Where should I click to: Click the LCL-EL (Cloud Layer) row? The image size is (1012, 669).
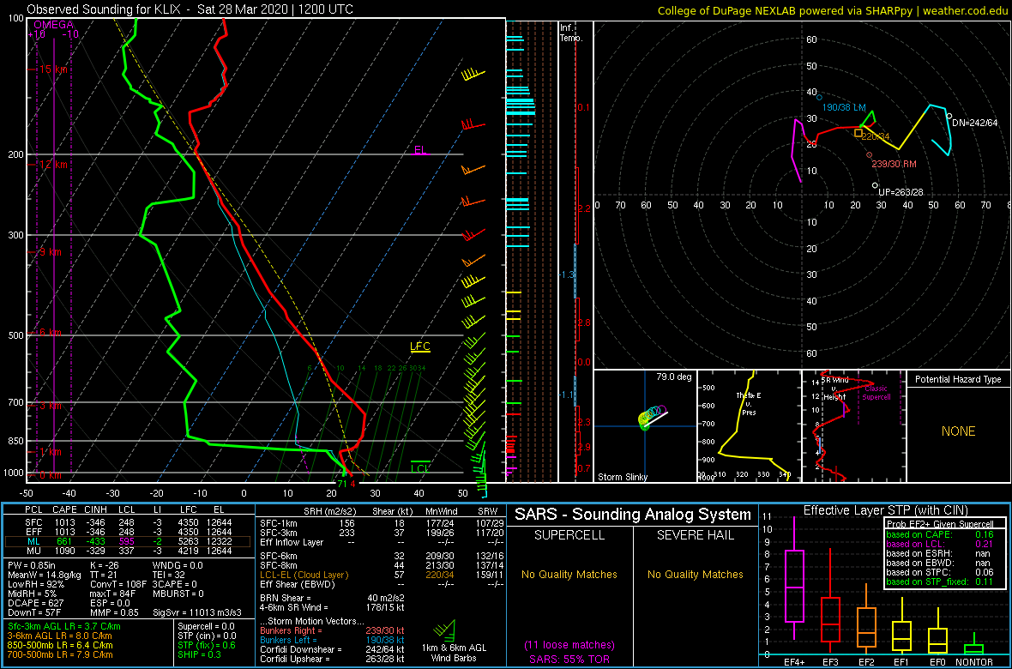[383, 575]
